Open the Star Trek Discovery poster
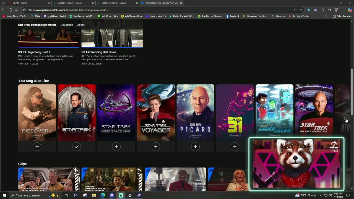 click(37, 112)
